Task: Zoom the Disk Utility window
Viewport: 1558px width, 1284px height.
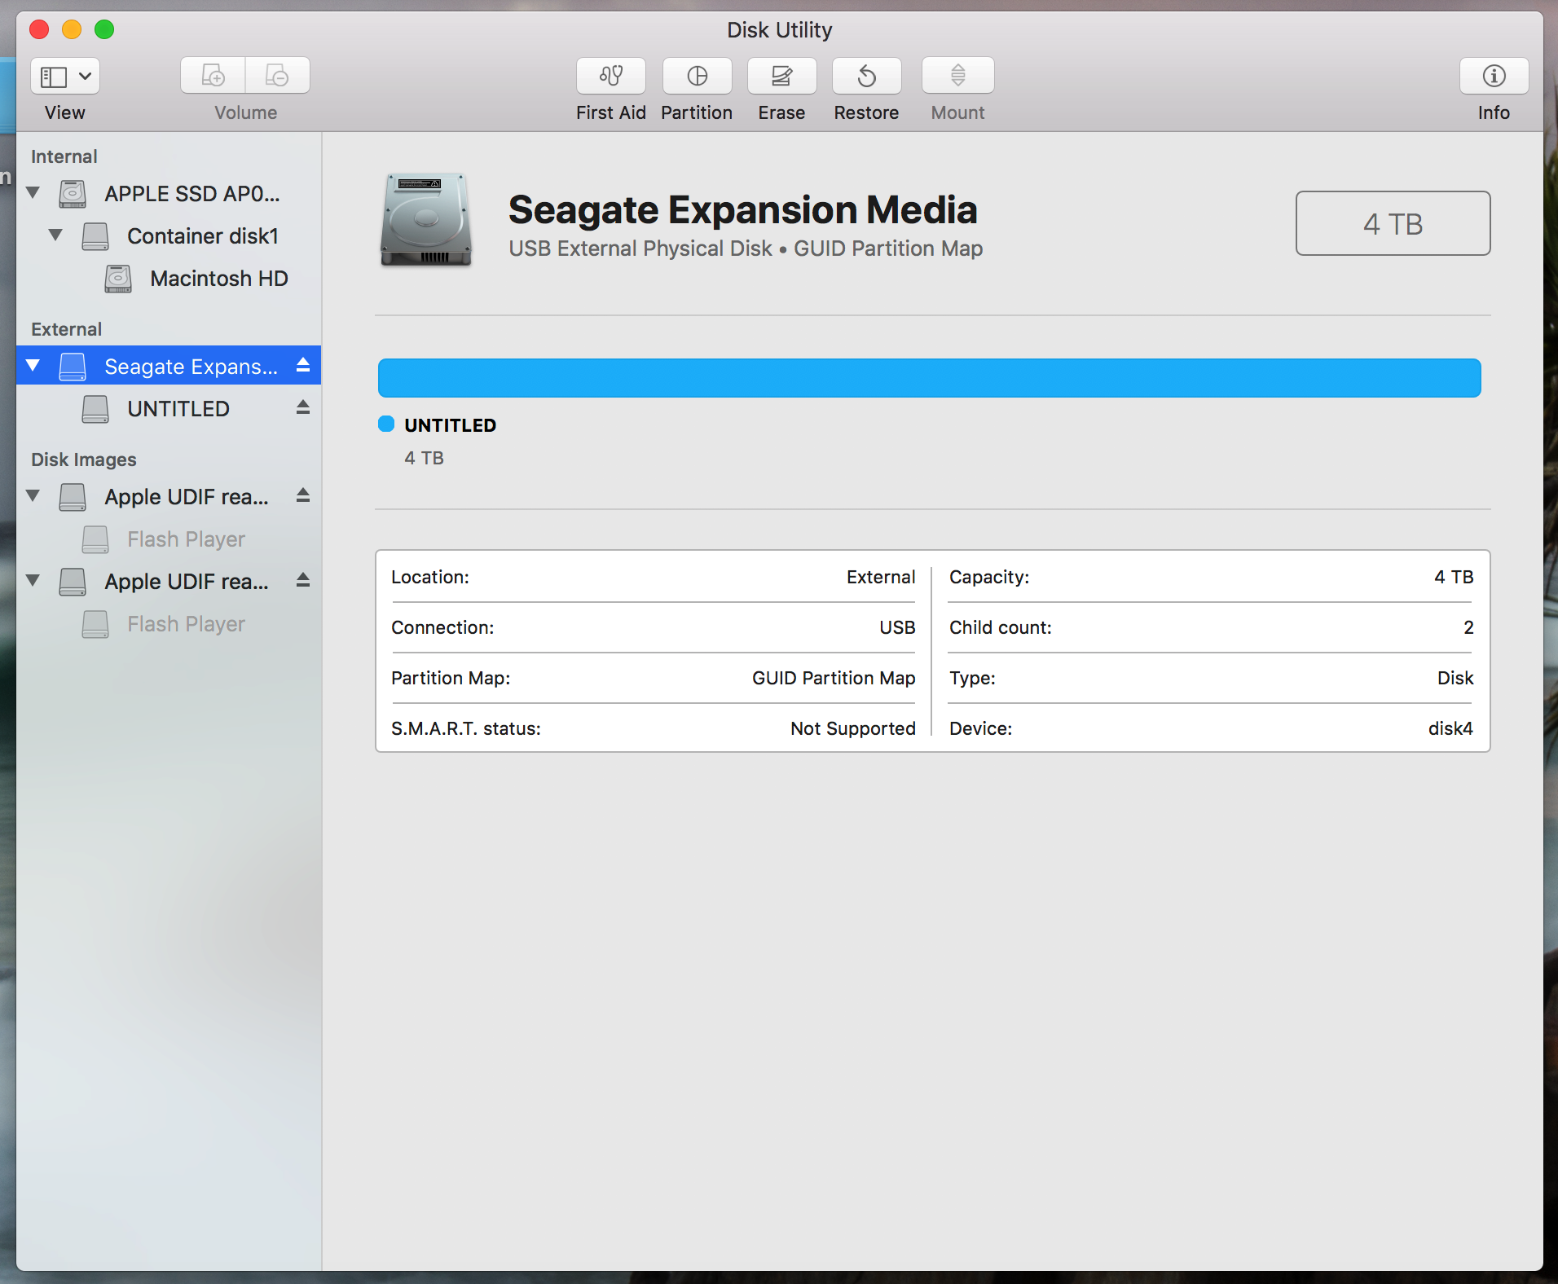Action: coord(104,29)
